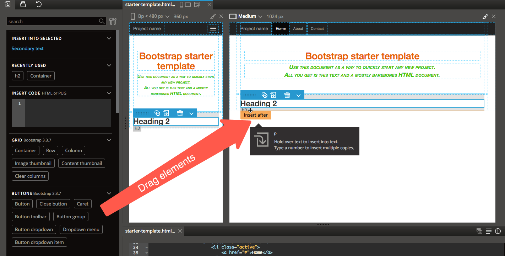Click the trash icon above Medium view heading

287,95
